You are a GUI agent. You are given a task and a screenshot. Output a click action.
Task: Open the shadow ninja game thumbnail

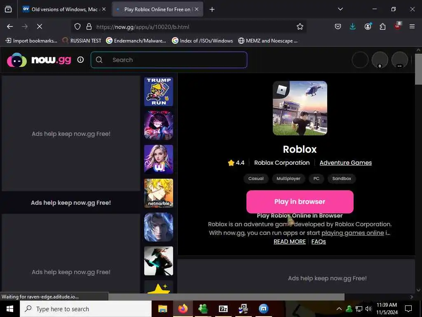coord(159,261)
